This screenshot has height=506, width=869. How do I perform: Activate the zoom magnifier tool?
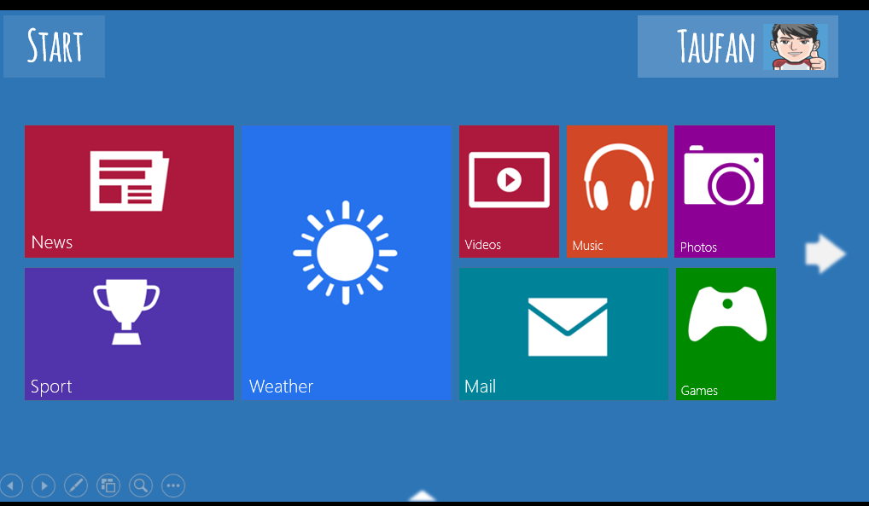pyautogui.click(x=141, y=486)
